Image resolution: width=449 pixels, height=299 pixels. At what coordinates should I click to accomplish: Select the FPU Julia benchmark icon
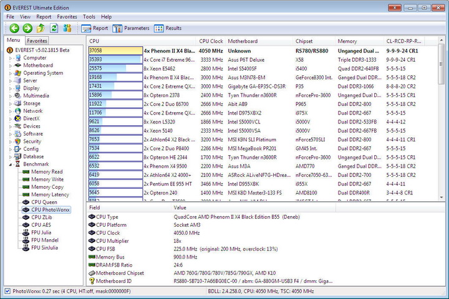(26, 232)
